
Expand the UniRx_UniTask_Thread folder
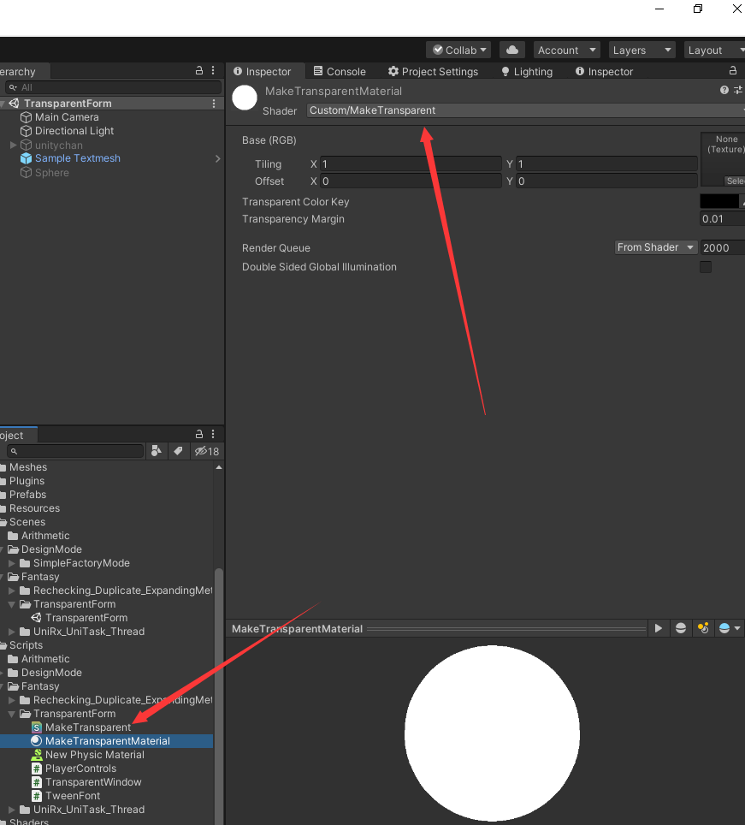[11, 810]
